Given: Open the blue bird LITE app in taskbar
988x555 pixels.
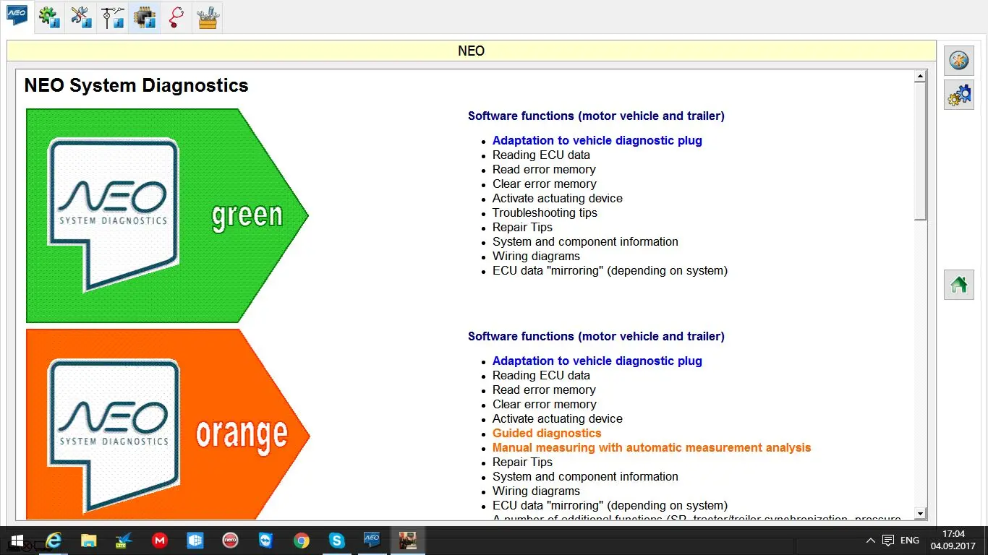Looking at the screenshot, I should (124, 541).
